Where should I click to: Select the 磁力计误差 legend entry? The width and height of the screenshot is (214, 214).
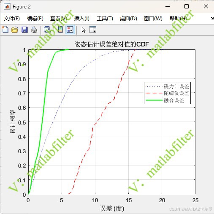(167, 86)
